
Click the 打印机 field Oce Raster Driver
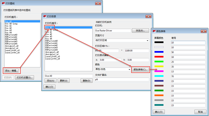(113, 31)
